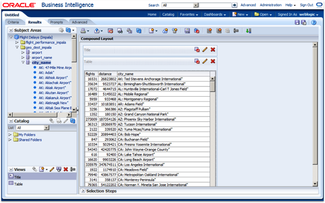The width and height of the screenshot is (325, 203).
Task: Click the green arrow selection steps icon
Action: pyautogui.click(x=248, y=31)
